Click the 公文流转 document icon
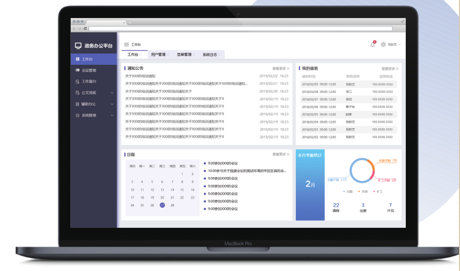This screenshot has width=460, height=271. (77, 93)
